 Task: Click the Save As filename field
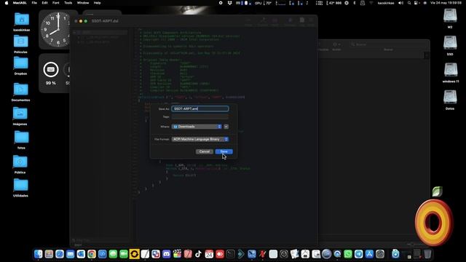(x=200, y=108)
